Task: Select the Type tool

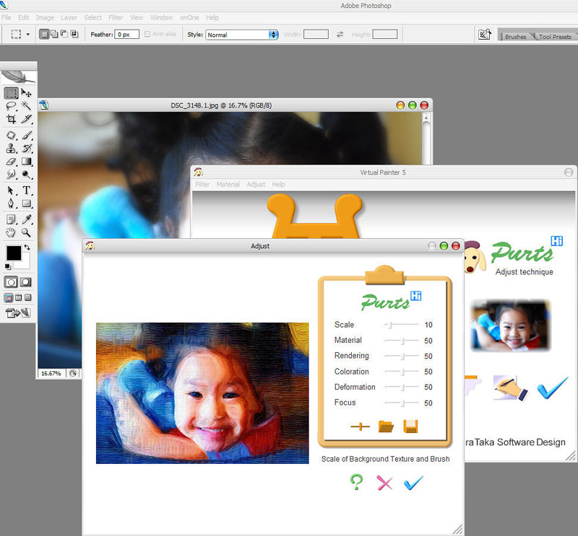Action: pyautogui.click(x=26, y=190)
